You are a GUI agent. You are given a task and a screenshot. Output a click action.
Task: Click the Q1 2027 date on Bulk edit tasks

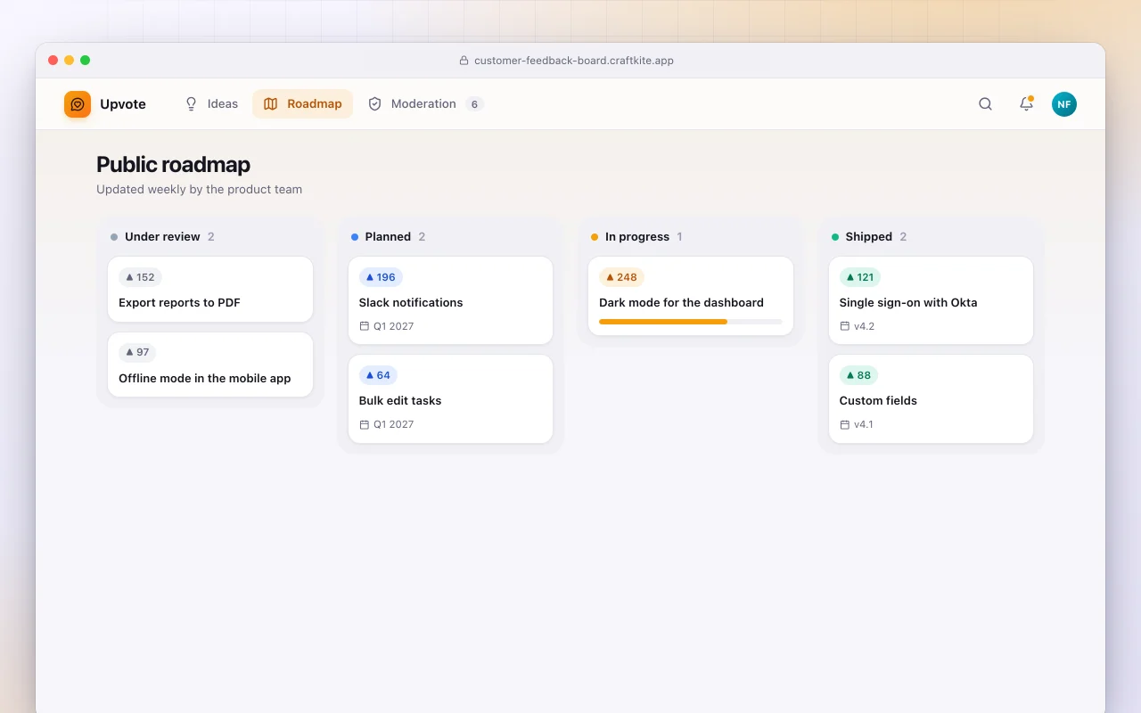[x=394, y=424]
